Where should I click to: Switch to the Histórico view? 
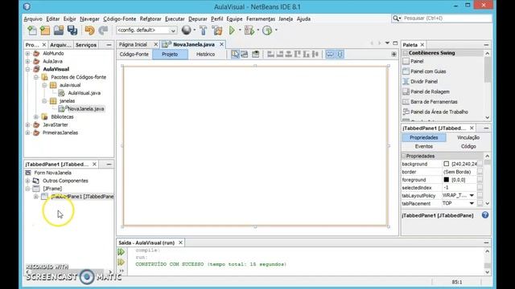click(x=206, y=55)
